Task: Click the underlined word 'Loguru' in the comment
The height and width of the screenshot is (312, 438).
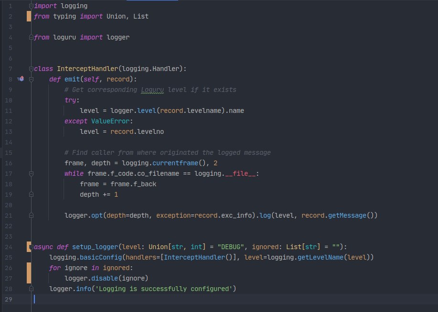Action: [x=152, y=90]
